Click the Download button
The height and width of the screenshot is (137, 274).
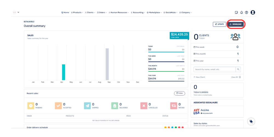tap(236, 24)
